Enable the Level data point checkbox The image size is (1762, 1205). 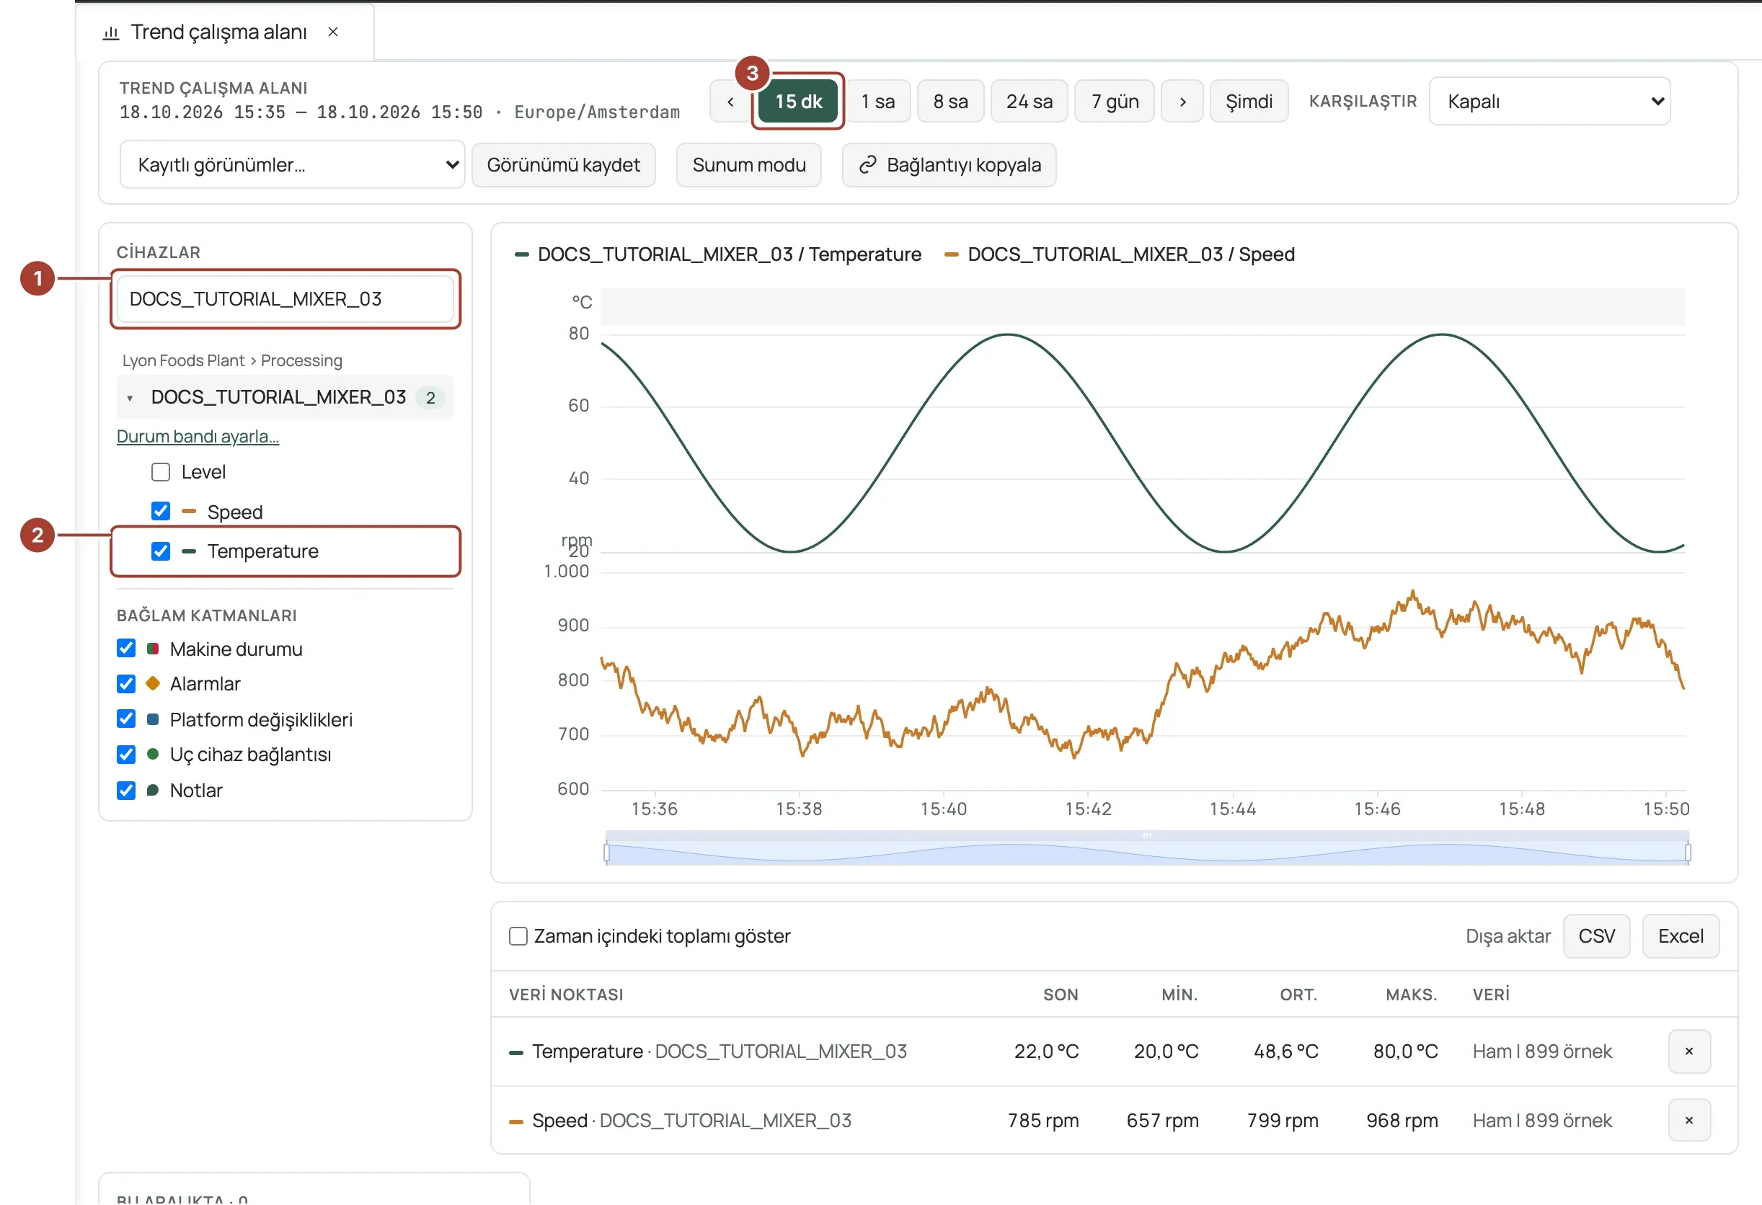tap(161, 472)
